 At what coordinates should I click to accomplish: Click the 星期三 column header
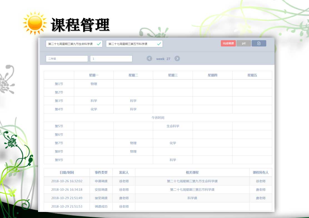[x=173, y=75]
